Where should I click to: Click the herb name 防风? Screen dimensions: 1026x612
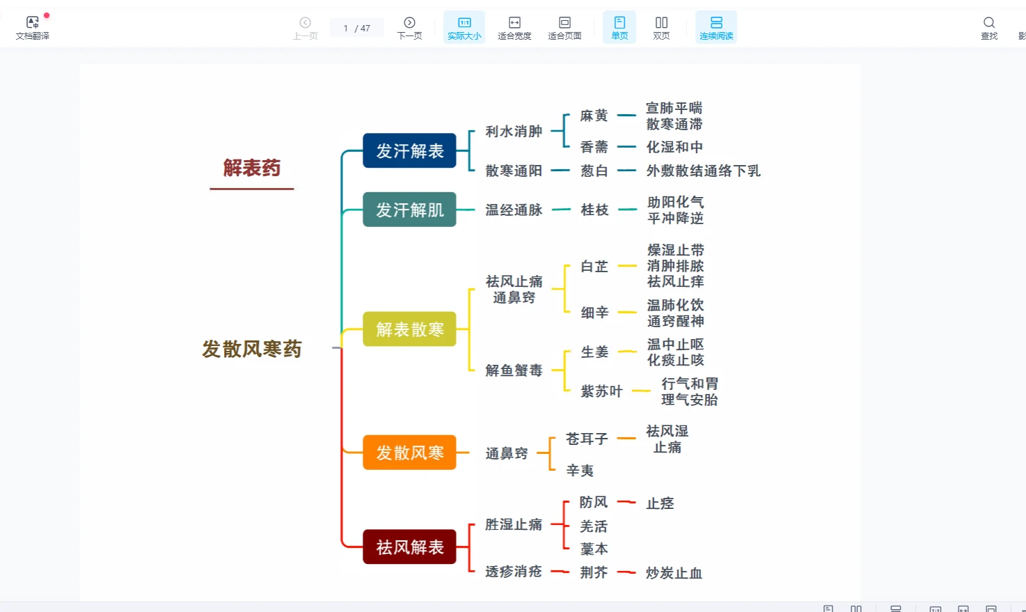(x=594, y=502)
